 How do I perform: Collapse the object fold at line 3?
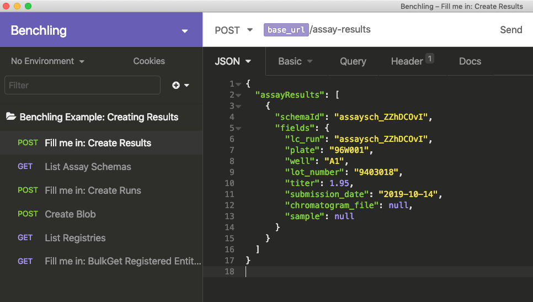[x=238, y=107]
